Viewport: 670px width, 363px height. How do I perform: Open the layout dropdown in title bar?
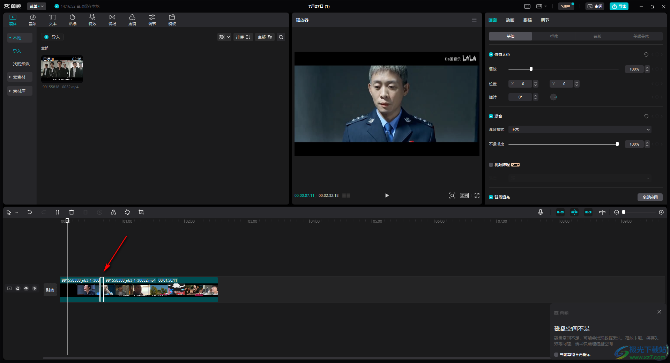coord(542,6)
